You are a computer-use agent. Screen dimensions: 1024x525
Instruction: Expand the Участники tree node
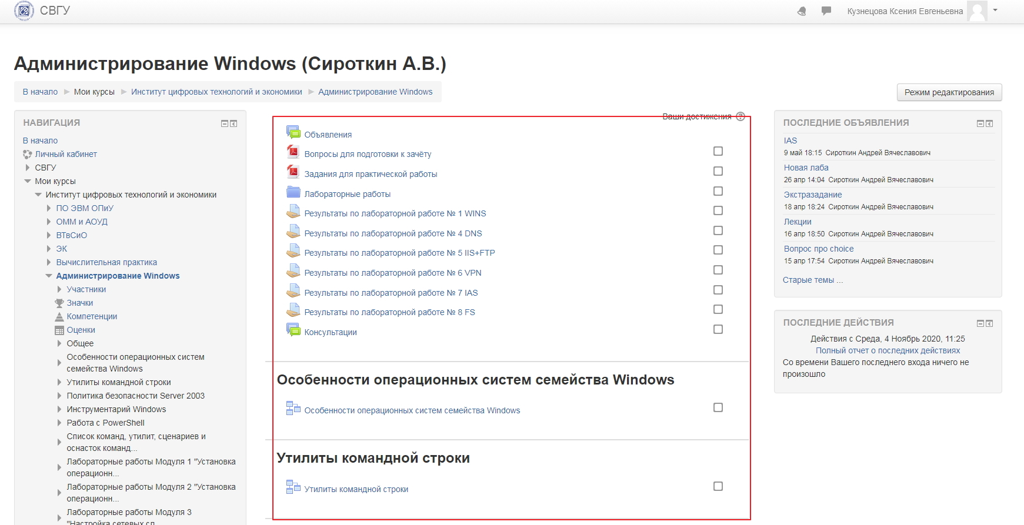pyautogui.click(x=59, y=289)
